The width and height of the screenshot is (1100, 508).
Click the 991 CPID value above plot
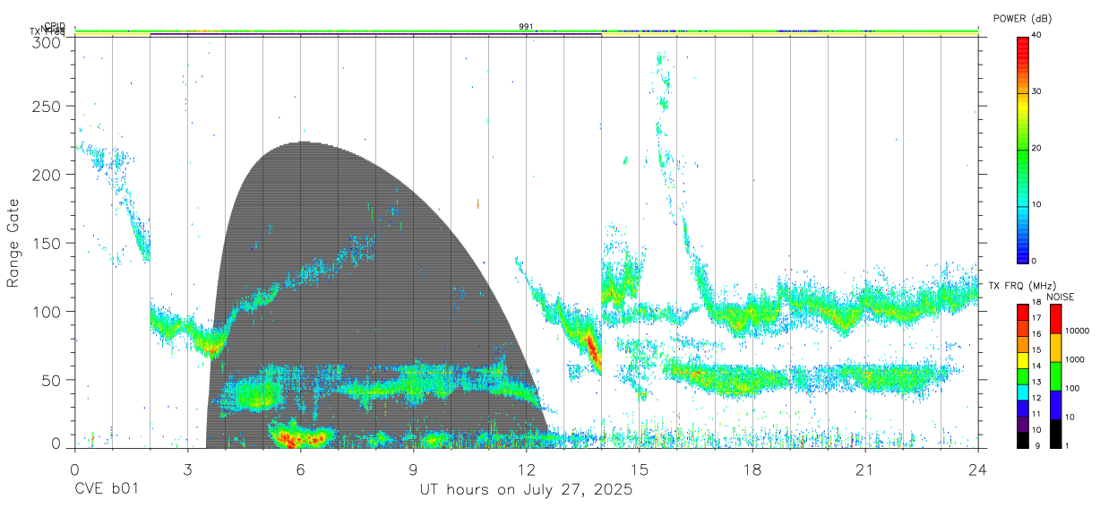pyautogui.click(x=526, y=26)
